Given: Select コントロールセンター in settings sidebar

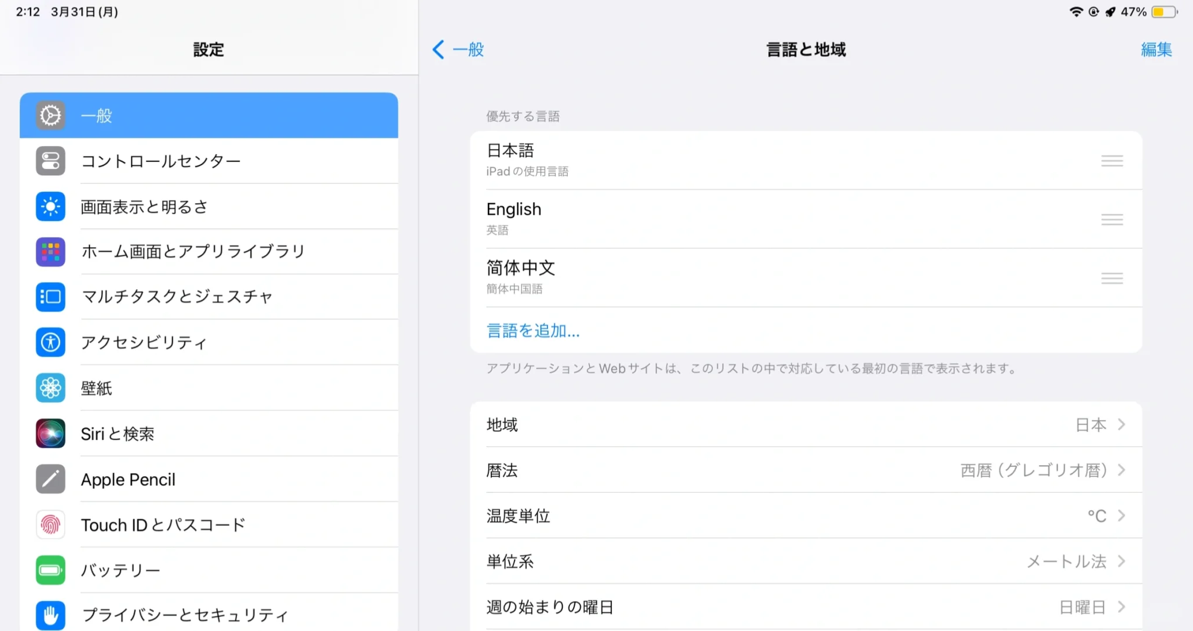Looking at the screenshot, I should [x=209, y=161].
